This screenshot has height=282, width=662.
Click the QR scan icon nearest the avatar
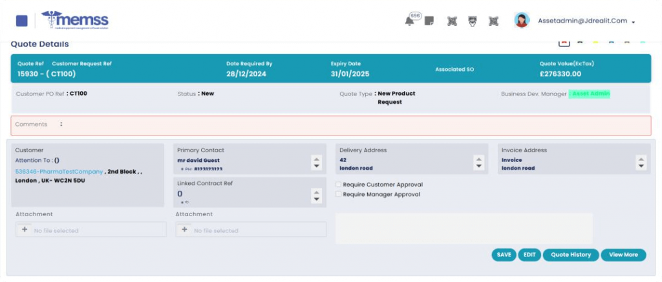coord(493,21)
